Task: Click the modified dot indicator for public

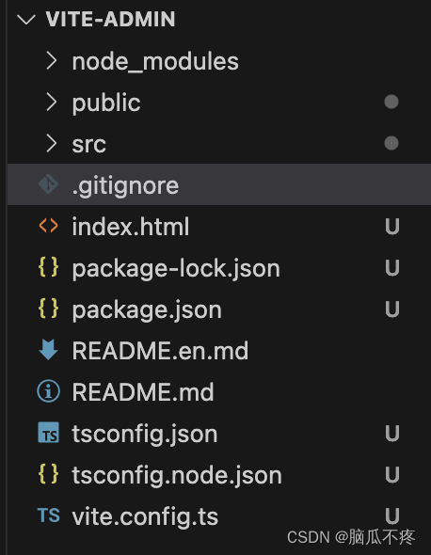Action: tap(391, 102)
